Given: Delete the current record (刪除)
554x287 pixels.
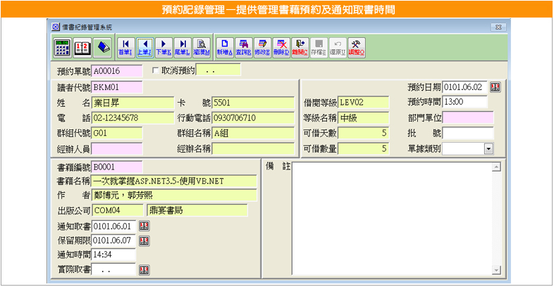Looking at the screenshot, I should tap(281, 47).
